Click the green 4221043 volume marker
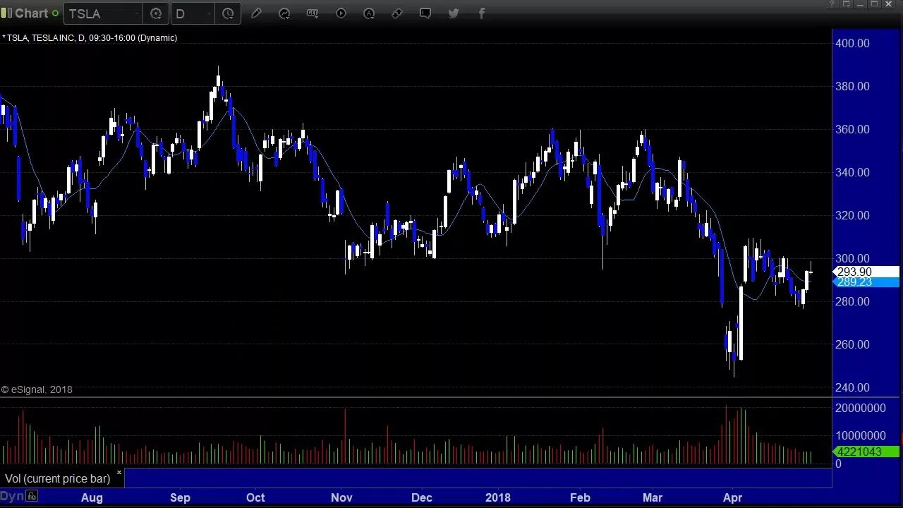This screenshot has width=903, height=508. (x=866, y=452)
